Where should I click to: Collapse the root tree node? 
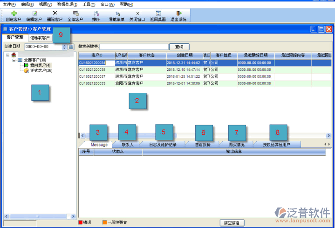coord(8,55)
